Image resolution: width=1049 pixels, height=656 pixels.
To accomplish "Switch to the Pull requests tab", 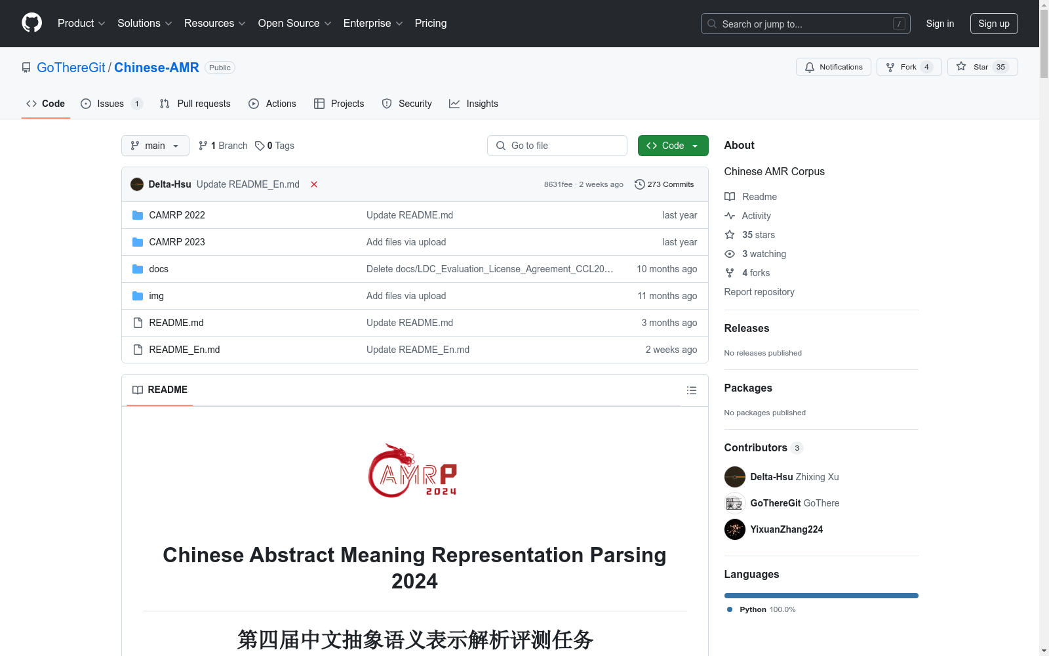I will coord(195,104).
